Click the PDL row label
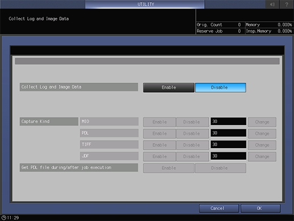294x221 pixels. pos(109,133)
